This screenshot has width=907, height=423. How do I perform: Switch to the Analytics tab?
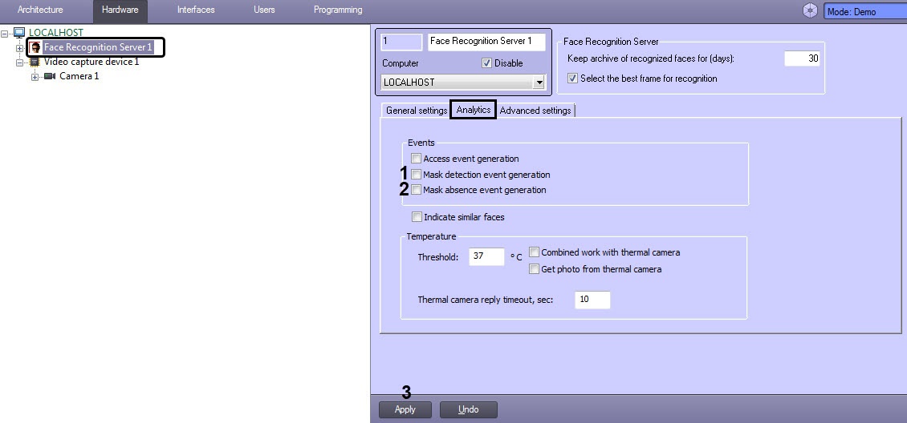click(474, 110)
